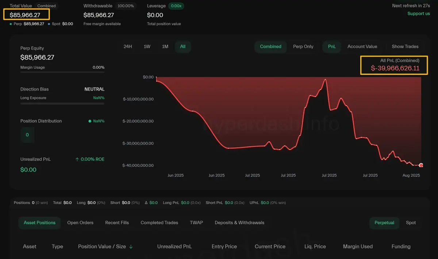438x259 pixels.
Task: Click the Aug 2025 axis label
Action: (411, 175)
